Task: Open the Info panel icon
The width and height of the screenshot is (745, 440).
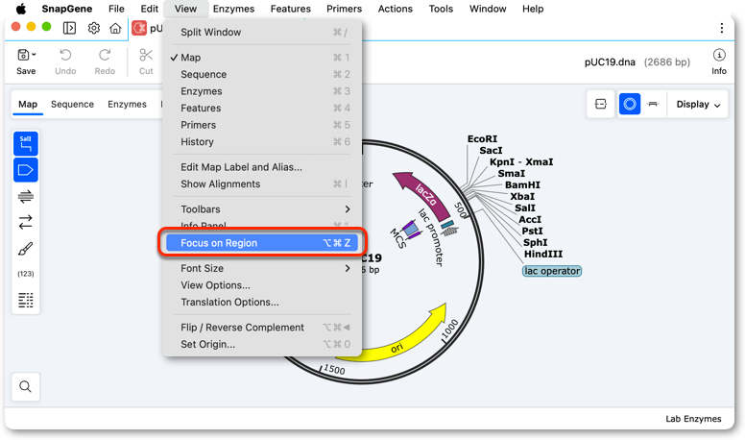Action: point(719,55)
